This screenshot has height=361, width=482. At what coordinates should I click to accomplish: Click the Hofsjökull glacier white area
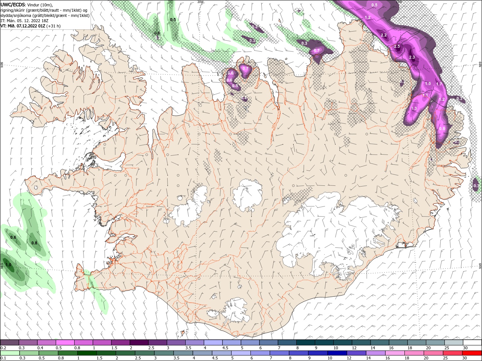pos(247,194)
